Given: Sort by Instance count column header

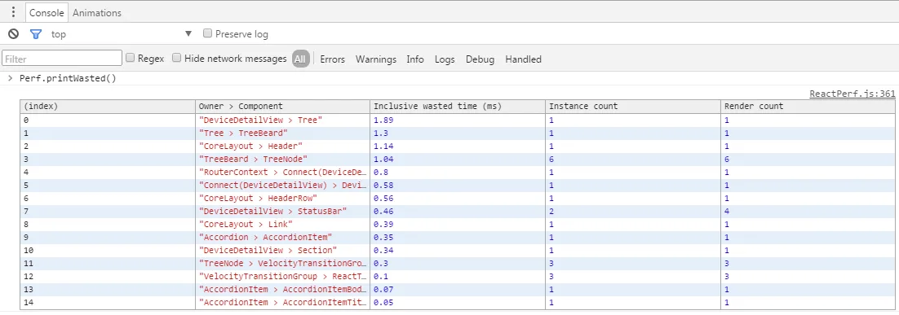Looking at the screenshot, I should (x=633, y=107).
